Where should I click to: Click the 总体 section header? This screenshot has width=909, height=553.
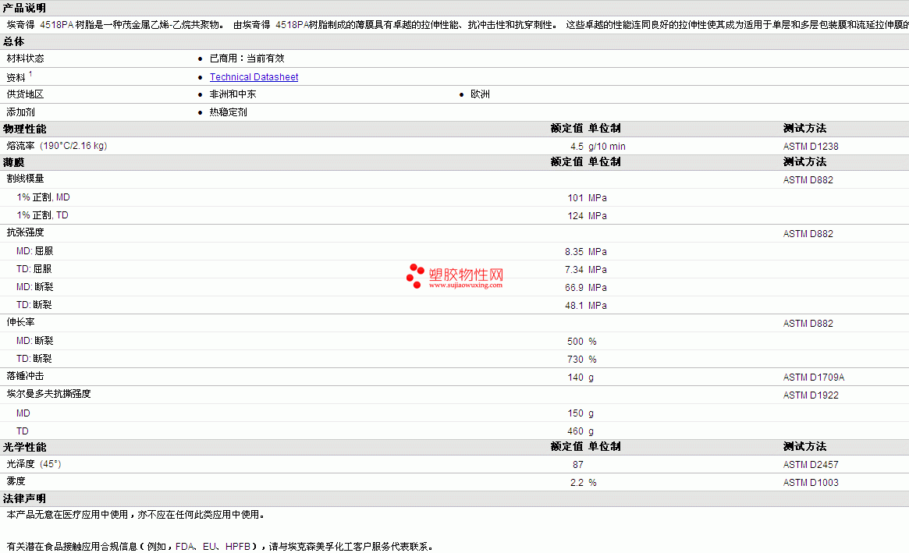pos(14,42)
